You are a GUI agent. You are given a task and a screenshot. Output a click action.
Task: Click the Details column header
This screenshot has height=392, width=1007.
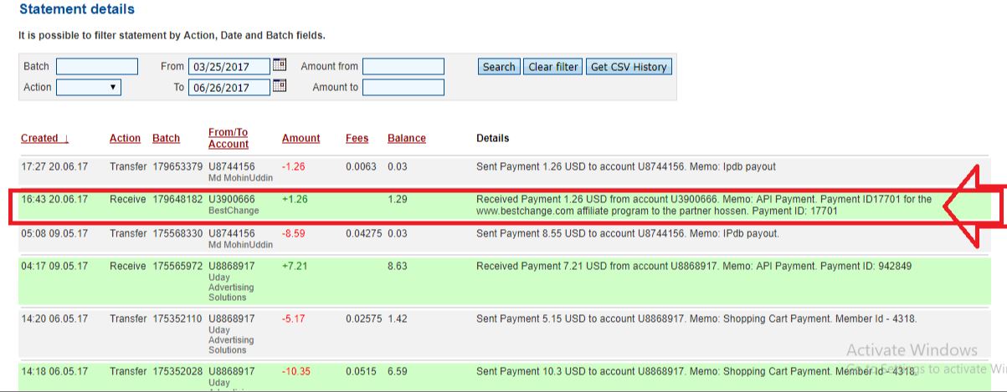click(x=493, y=138)
